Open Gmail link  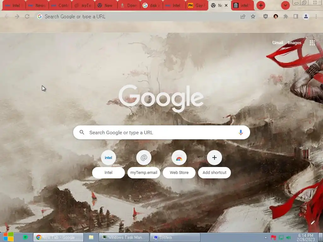click(278, 43)
